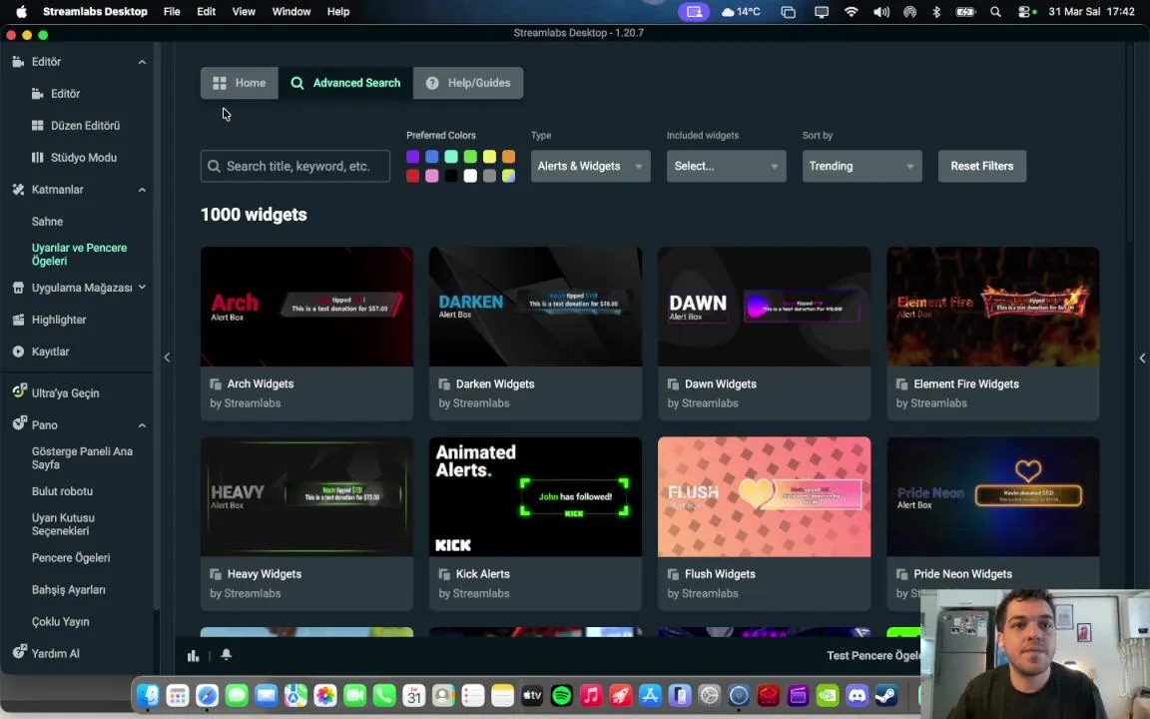Open Stüdyo Modu icon
Screen dimensions: 1150x719
pos(37,157)
